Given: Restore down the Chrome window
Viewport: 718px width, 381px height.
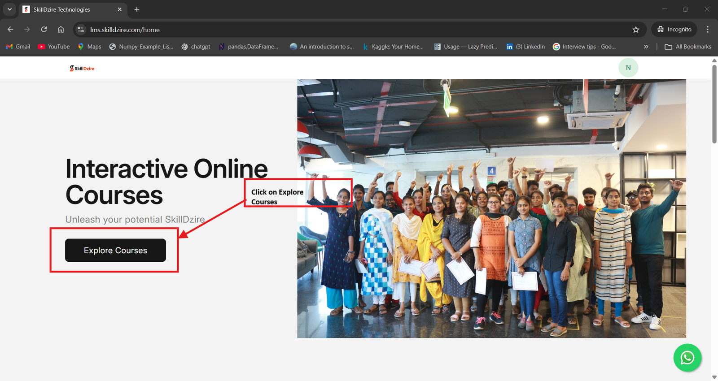Looking at the screenshot, I should click(x=685, y=9).
